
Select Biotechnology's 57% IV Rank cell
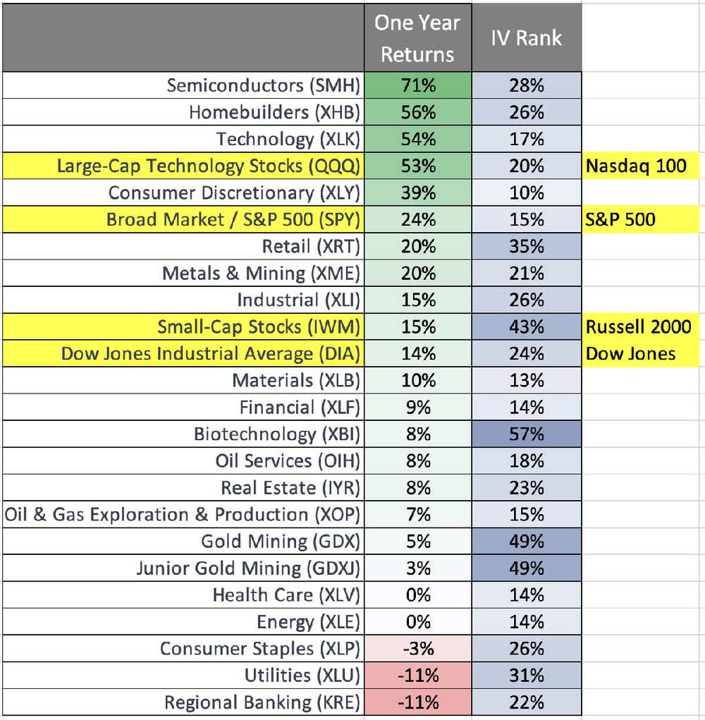click(x=527, y=434)
